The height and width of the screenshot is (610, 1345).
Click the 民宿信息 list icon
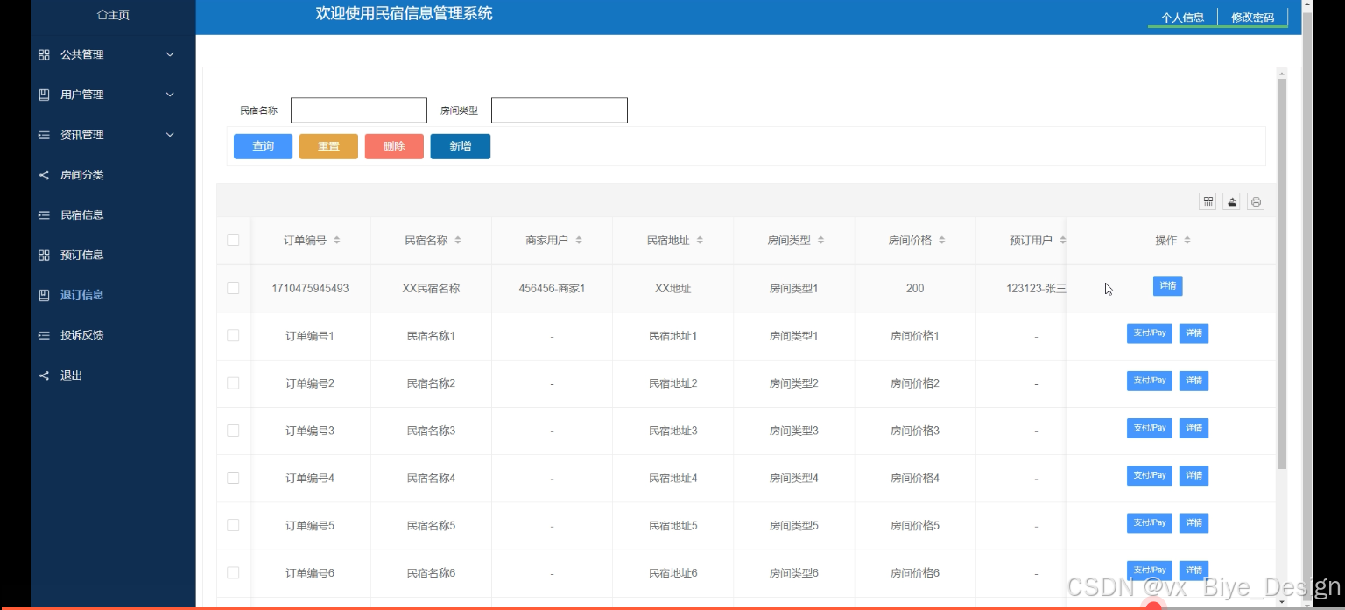pyautogui.click(x=44, y=215)
